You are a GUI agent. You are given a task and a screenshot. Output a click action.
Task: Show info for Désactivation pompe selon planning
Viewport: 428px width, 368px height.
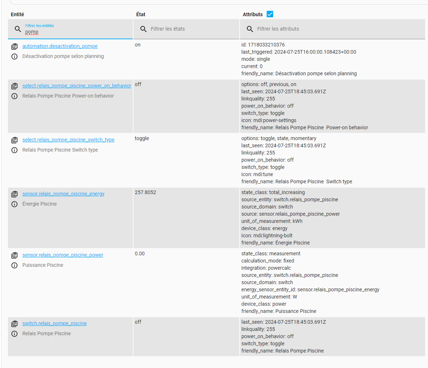coord(14,57)
